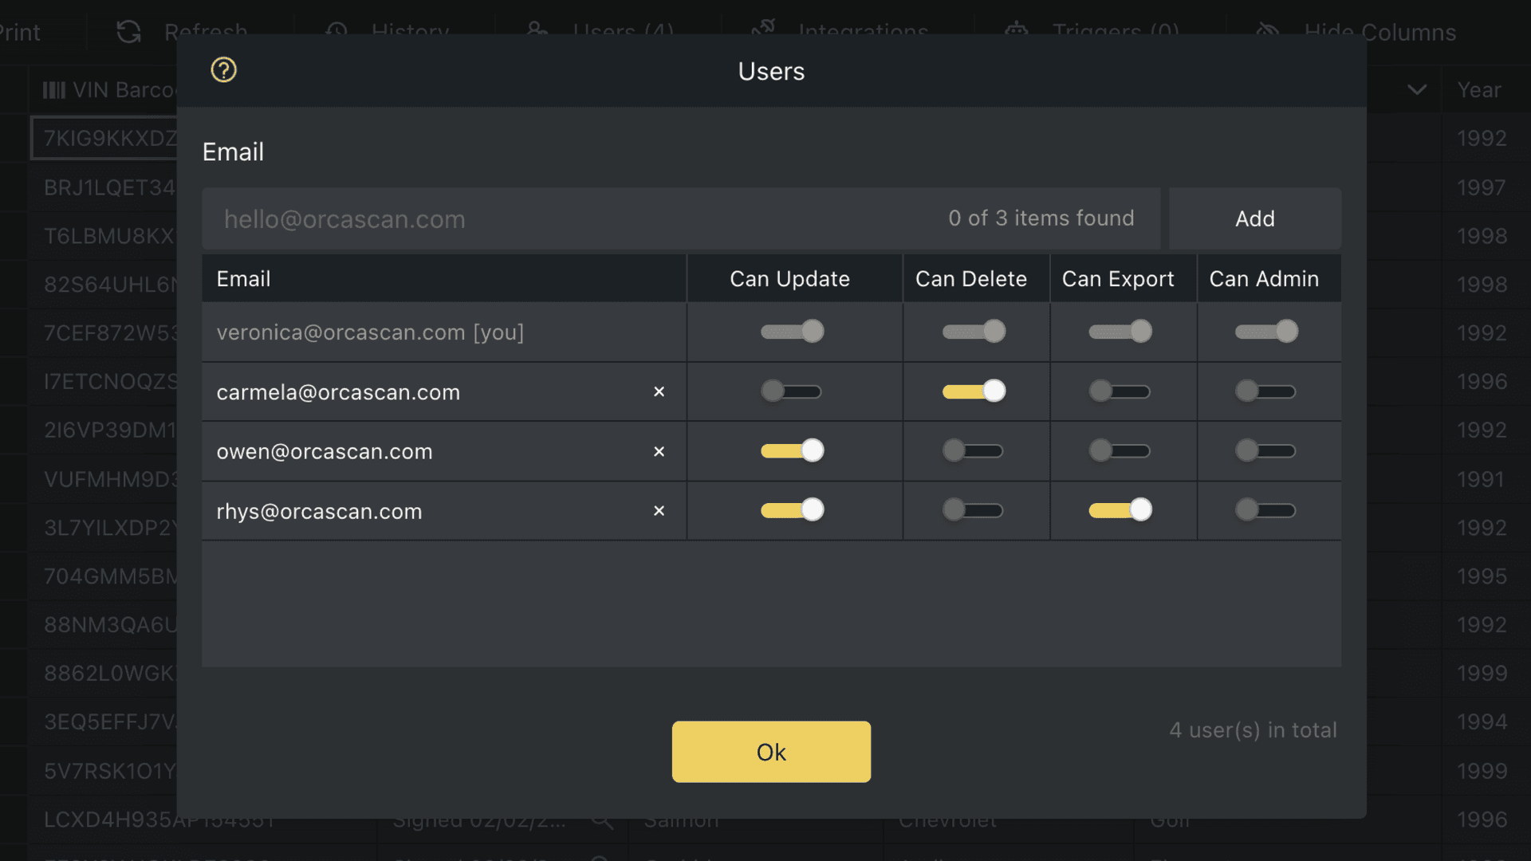The height and width of the screenshot is (861, 1531).
Task: Click the History clock icon
Action: tap(336, 32)
